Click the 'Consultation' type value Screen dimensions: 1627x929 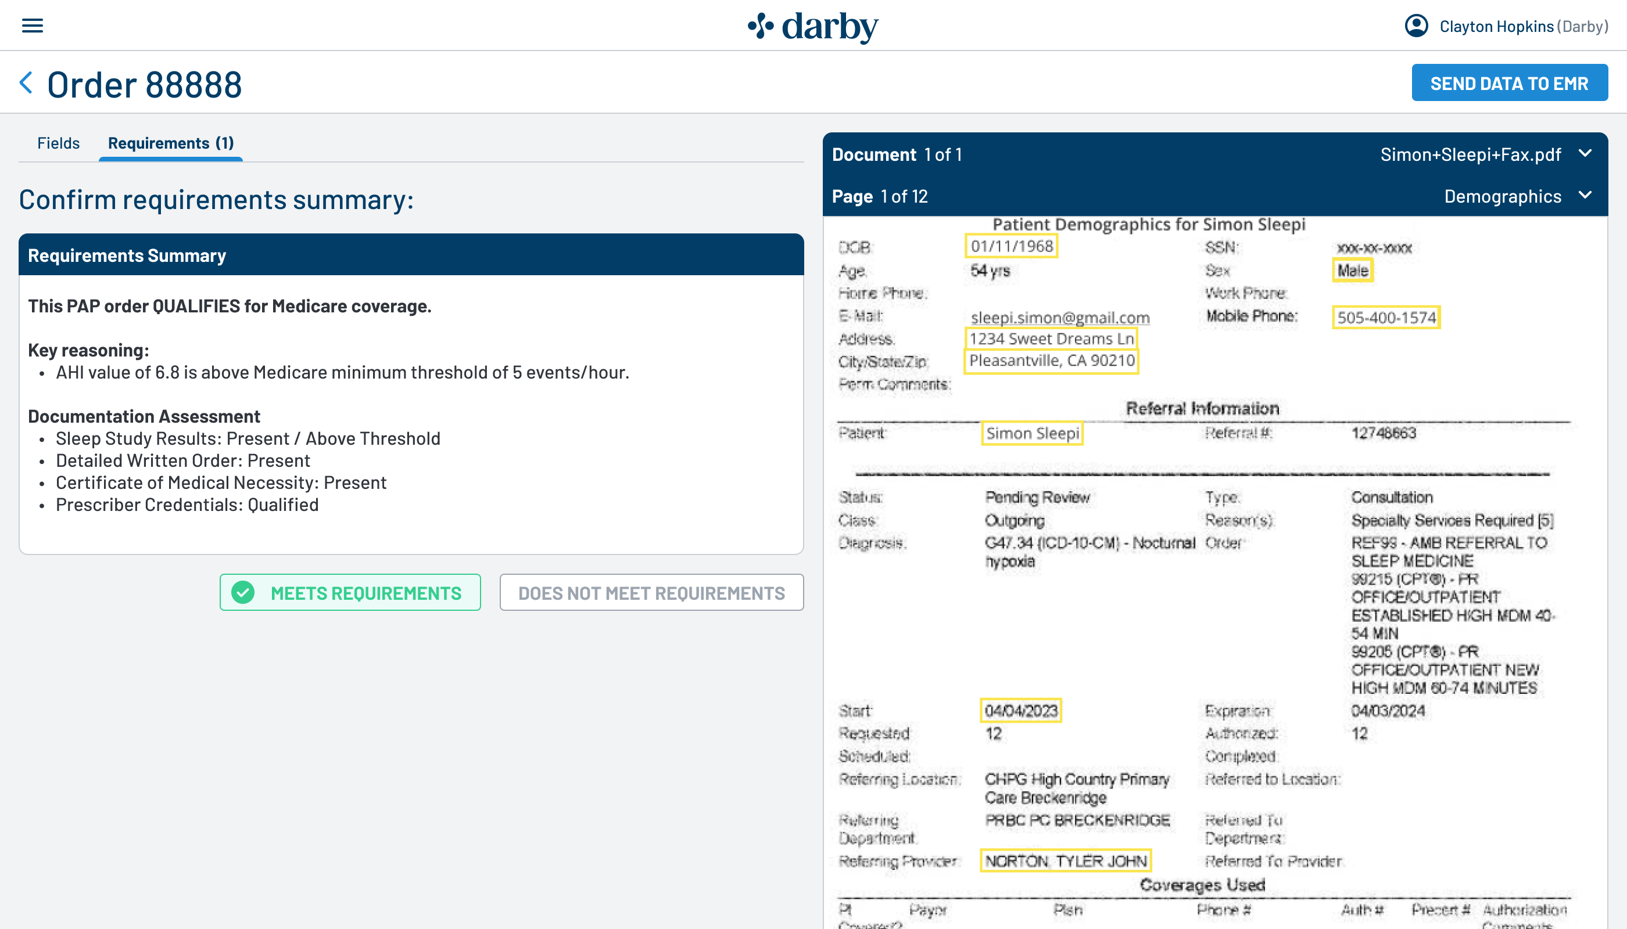pyautogui.click(x=1392, y=497)
